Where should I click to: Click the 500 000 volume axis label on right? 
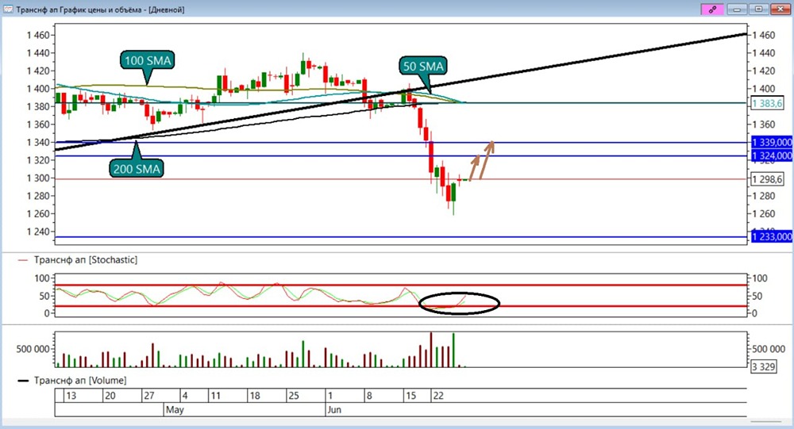pyautogui.click(x=769, y=349)
